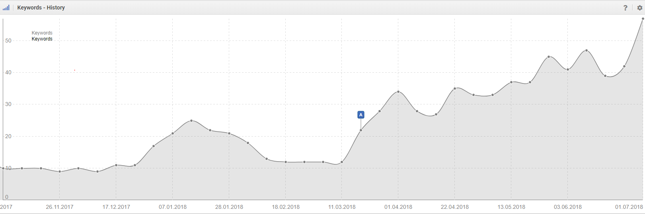Click the 30 value on the y-axis
The width and height of the screenshot is (645, 214).
coord(8,104)
